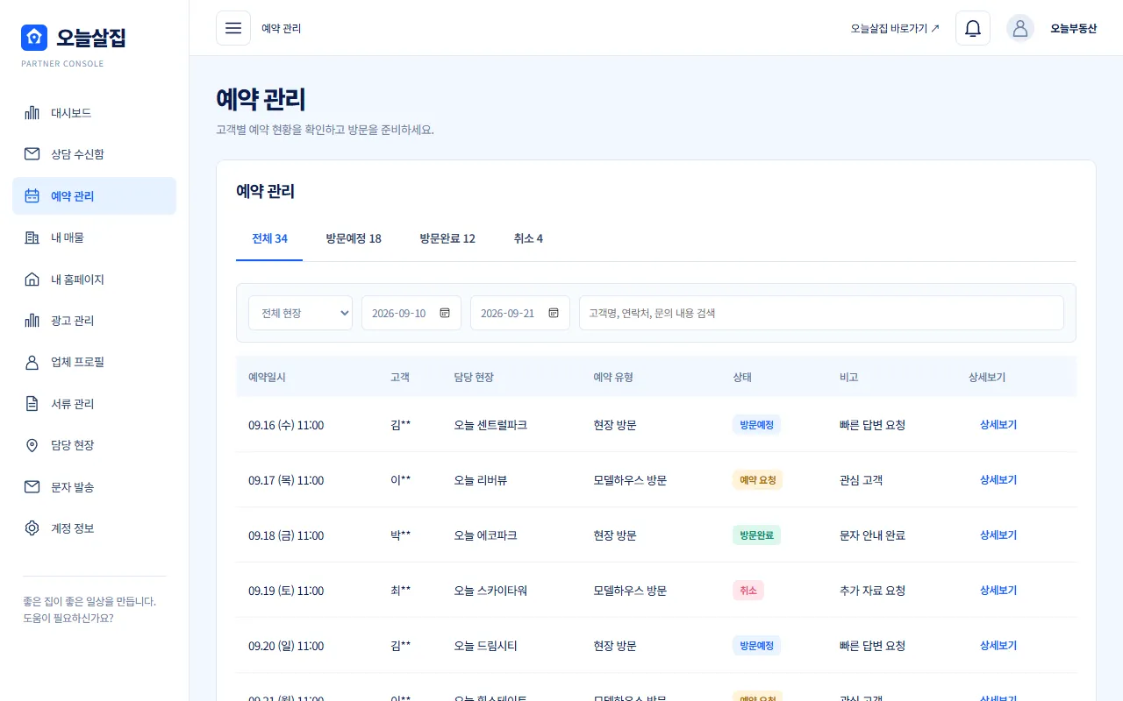Image resolution: width=1123 pixels, height=701 pixels.
Task: Open 상세보기 for 09.19 (토) reservation
Action: [998, 590]
